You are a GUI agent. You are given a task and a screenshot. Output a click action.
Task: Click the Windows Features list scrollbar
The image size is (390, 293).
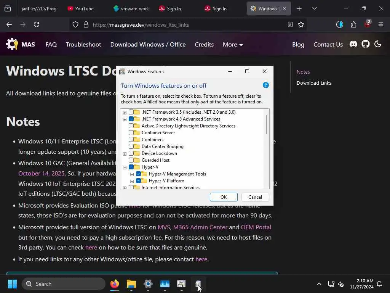tap(266, 124)
